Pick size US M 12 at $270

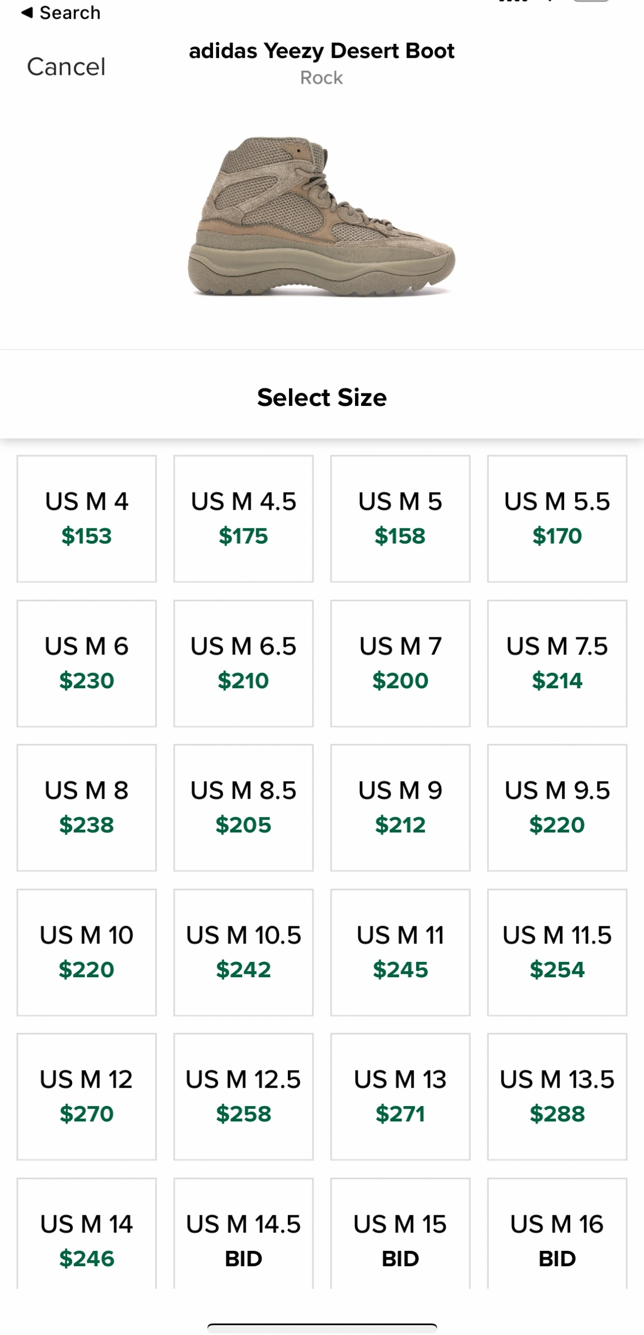coord(86,1096)
